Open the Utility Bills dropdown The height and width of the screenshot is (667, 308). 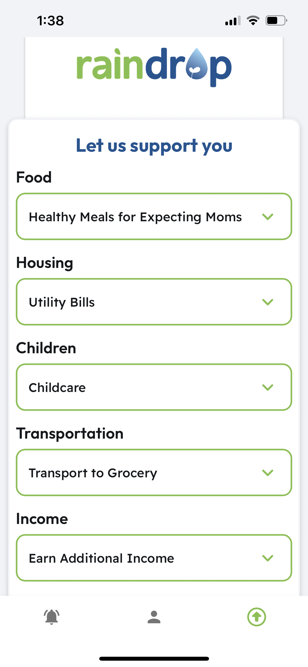[154, 302]
